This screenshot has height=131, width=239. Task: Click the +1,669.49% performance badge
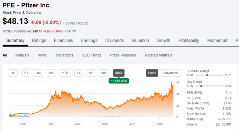[119, 81]
